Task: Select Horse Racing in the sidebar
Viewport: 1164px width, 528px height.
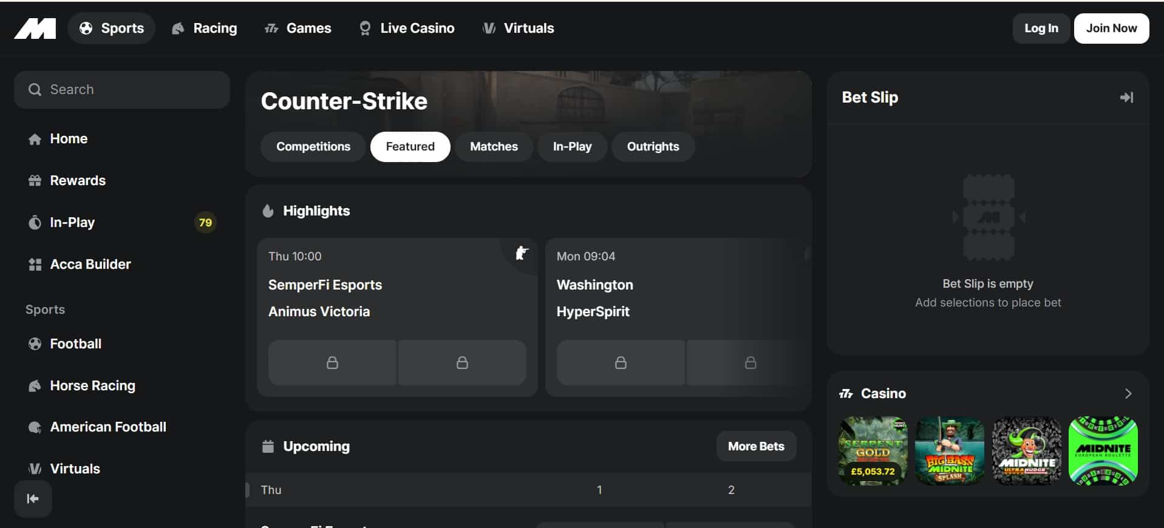Action: pyautogui.click(x=92, y=386)
